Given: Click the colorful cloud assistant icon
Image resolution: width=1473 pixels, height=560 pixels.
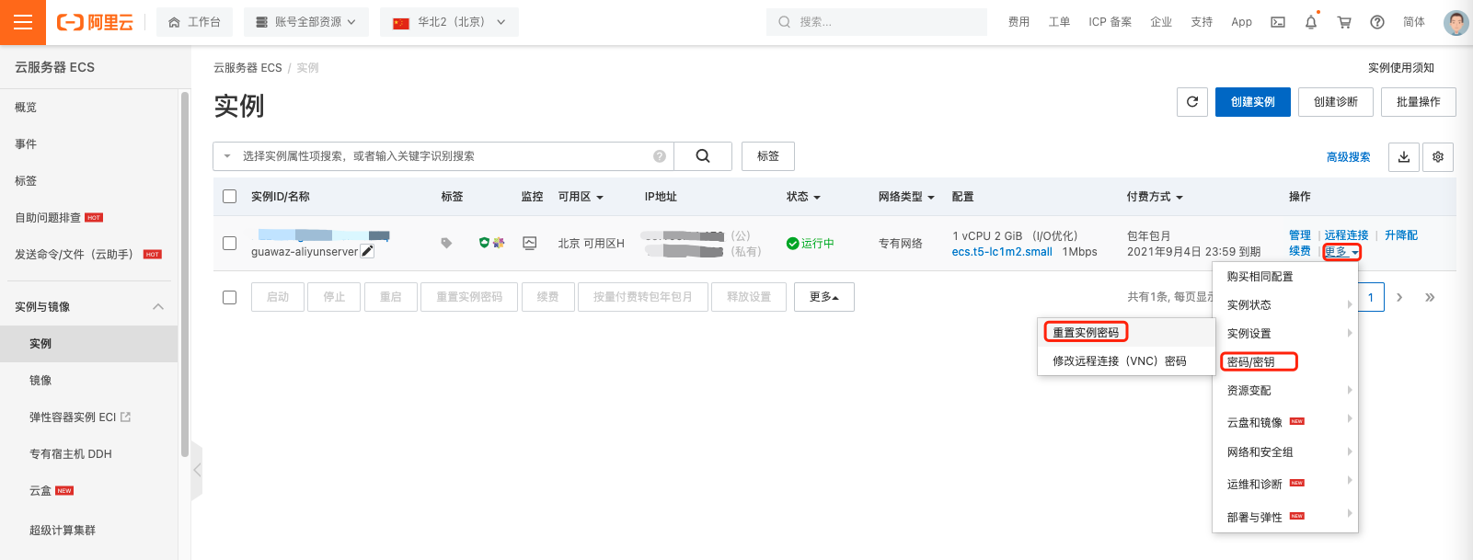Looking at the screenshot, I should [499, 243].
